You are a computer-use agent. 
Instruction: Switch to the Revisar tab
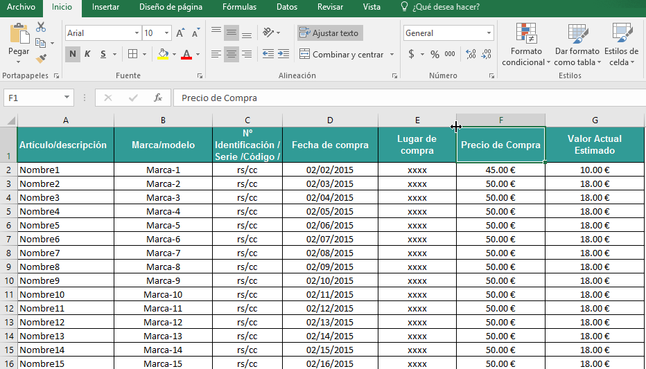pyautogui.click(x=330, y=7)
